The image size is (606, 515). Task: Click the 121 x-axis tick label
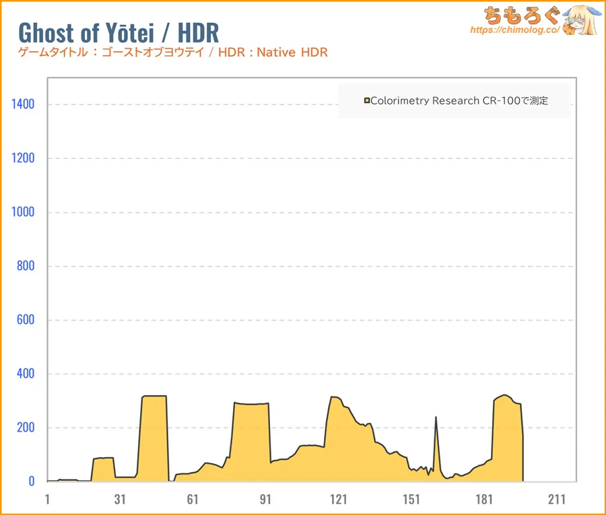(338, 500)
